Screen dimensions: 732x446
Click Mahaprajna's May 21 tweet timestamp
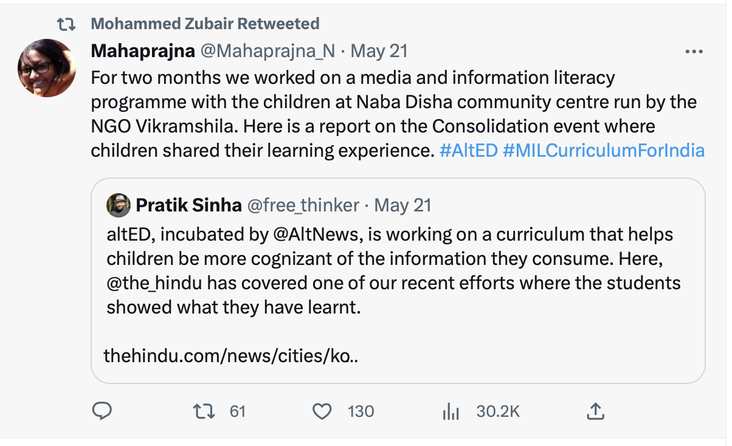(x=379, y=51)
